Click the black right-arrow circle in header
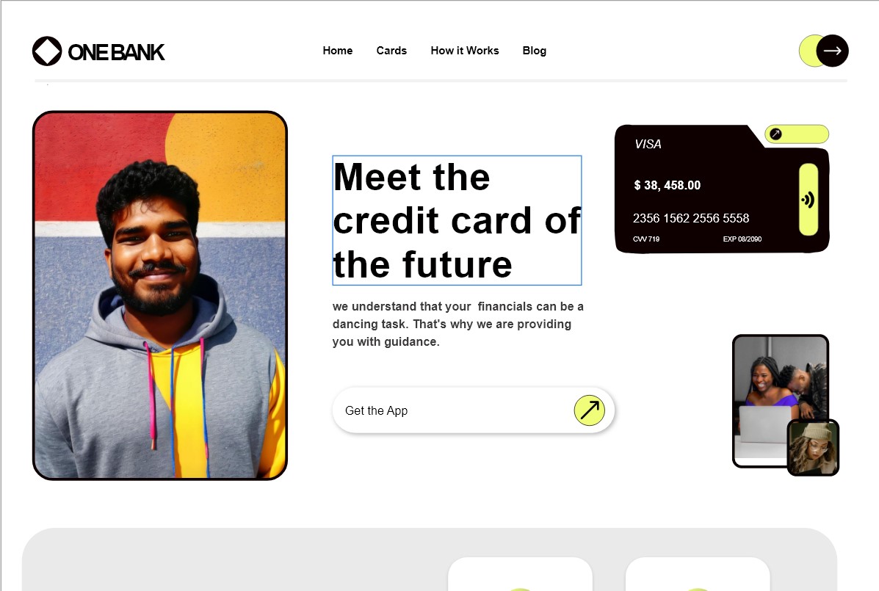Screen dimensions: 879x591 [x=832, y=51]
